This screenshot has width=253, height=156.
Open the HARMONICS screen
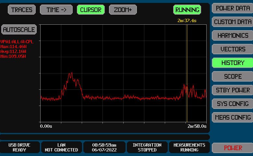coord(233,35)
